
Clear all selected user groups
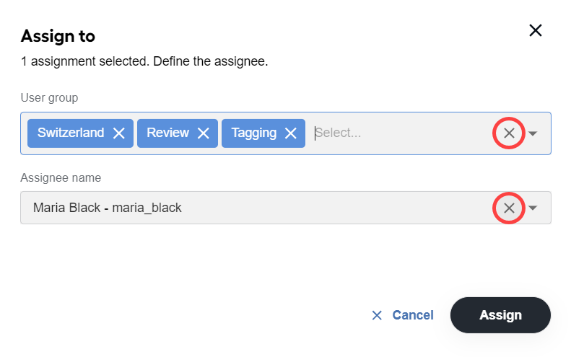pos(509,133)
